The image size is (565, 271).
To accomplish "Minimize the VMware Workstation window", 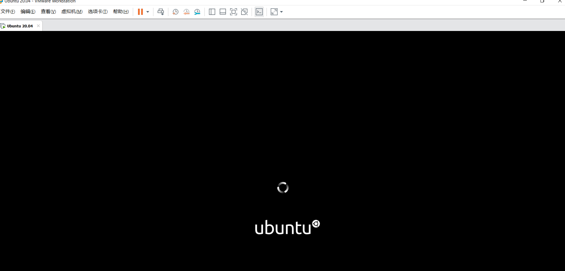I will point(525,1).
